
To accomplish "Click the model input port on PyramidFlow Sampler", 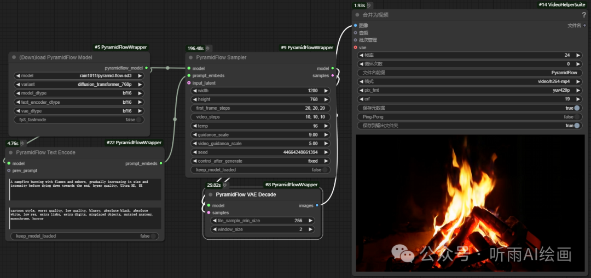I will [189, 68].
